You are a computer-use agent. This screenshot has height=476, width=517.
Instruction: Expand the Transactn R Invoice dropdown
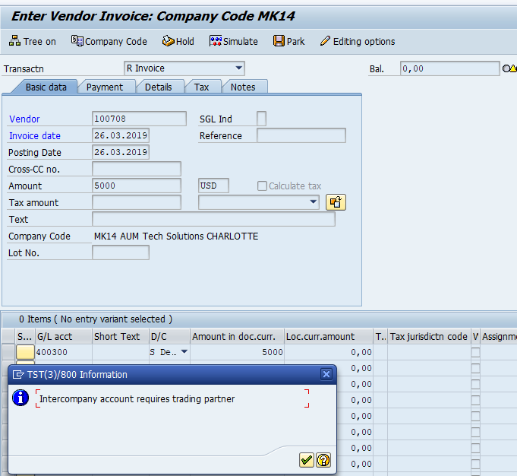click(x=239, y=68)
